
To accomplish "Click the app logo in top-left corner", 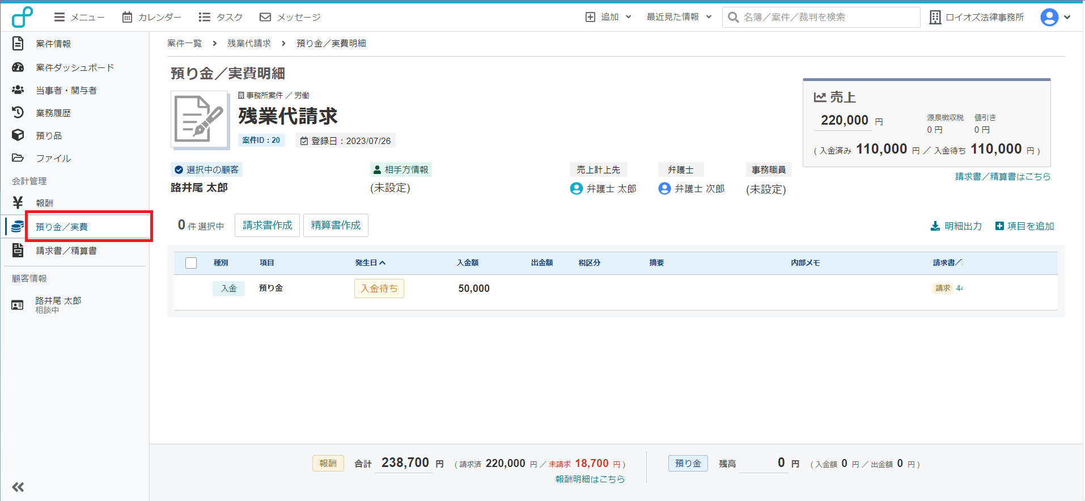I will (x=22, y=17).
